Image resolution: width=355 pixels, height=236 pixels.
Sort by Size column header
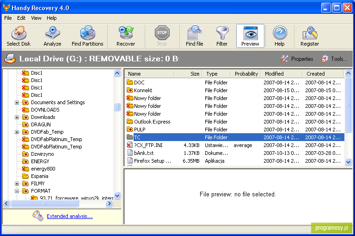[188, 74]
